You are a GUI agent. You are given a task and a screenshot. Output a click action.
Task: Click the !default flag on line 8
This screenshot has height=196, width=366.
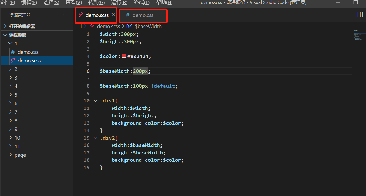163,86
